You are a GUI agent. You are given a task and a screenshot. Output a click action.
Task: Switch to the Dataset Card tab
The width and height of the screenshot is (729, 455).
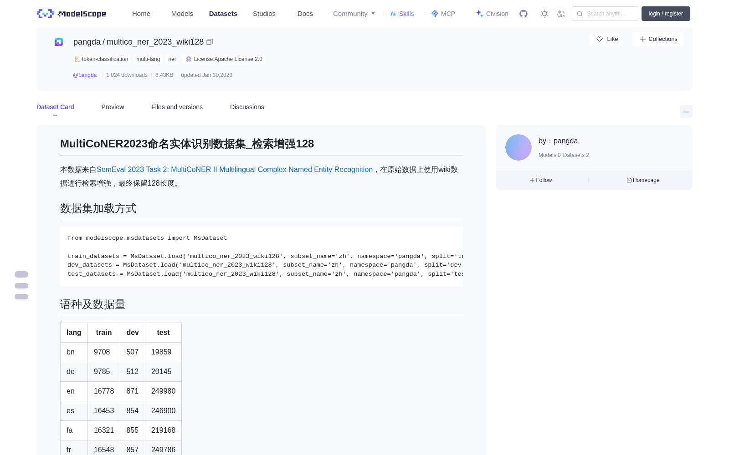click(55, 107)
